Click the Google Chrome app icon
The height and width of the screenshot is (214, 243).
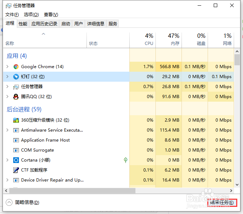point(16,67)
